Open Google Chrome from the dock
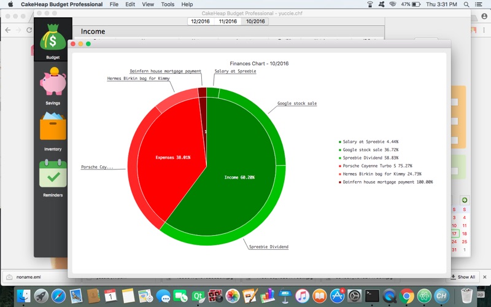This screenshot has height=307, width=491. click(x=407, y=296)
